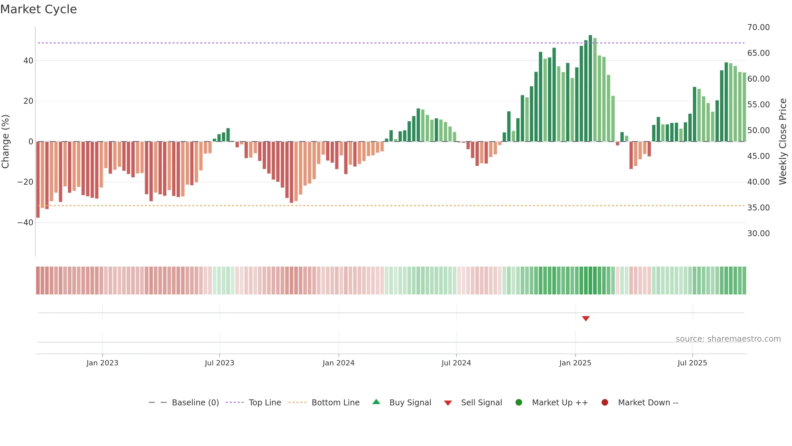Click the Jan 2024 axis label

coord(339,363)
